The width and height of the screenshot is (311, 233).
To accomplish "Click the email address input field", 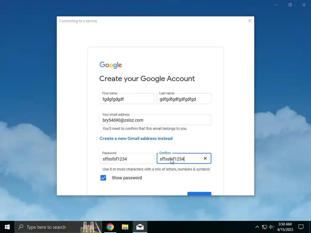I will pyautogui.click(x=155, y=120).
